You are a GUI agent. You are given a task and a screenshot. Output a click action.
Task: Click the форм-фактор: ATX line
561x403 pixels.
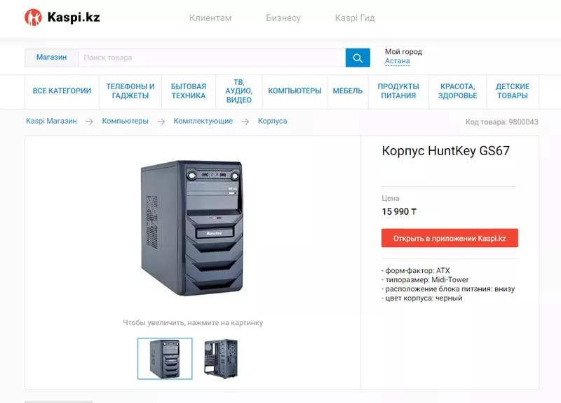pyautogui.click(x=416, y=270)
